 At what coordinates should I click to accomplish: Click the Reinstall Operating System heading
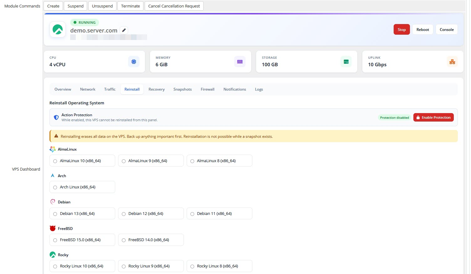[77, 103]
